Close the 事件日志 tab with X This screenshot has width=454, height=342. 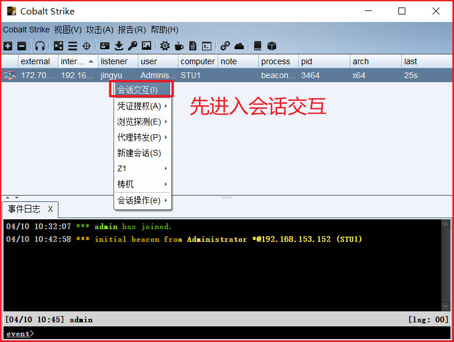click(50, 209)
